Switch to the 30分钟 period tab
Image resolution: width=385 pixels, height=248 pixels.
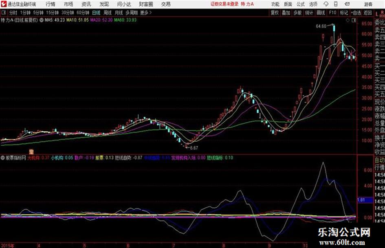pos(68,13)
